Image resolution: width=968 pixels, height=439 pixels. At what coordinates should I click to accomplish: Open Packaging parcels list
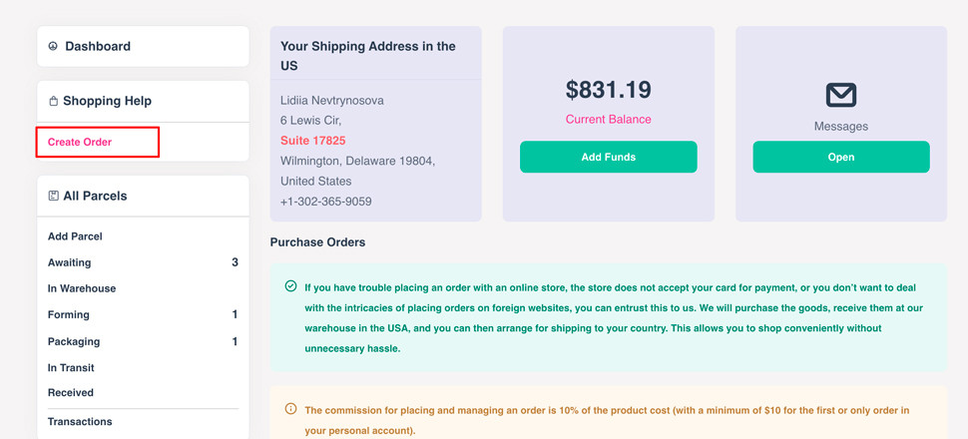pyautogui.click(x=74, y=341)
